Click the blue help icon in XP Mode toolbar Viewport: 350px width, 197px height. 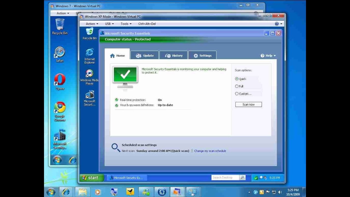pos(277,24)
